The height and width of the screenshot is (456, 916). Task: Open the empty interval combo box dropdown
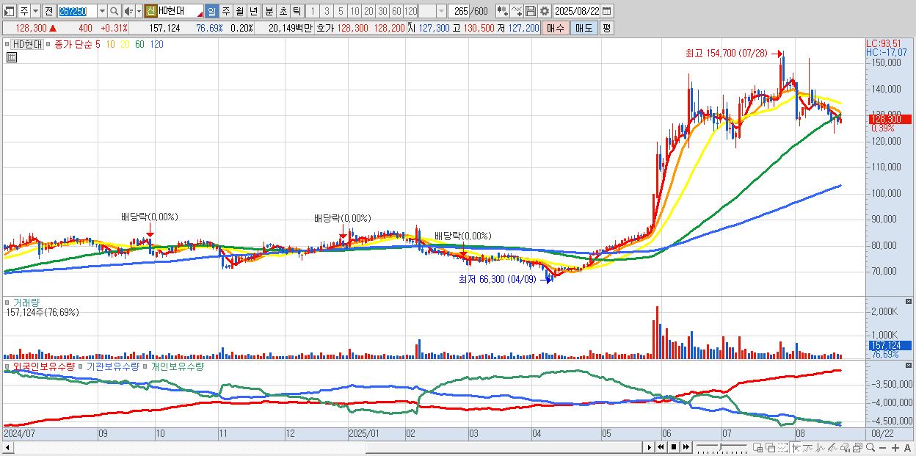pyautogui.click(x=441, y=11)
